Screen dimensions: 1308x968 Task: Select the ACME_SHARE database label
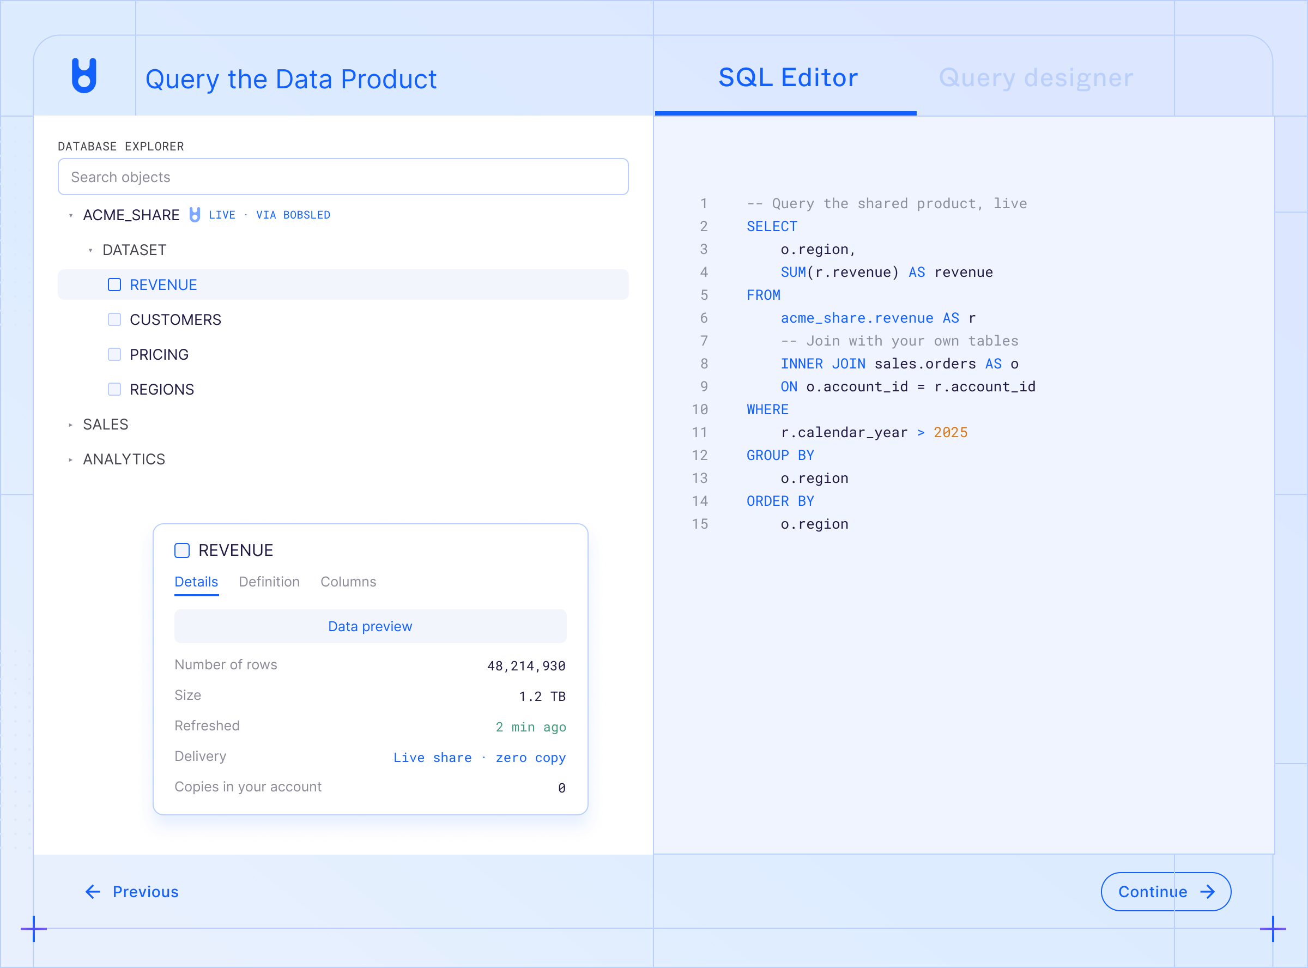click(131, 216)
